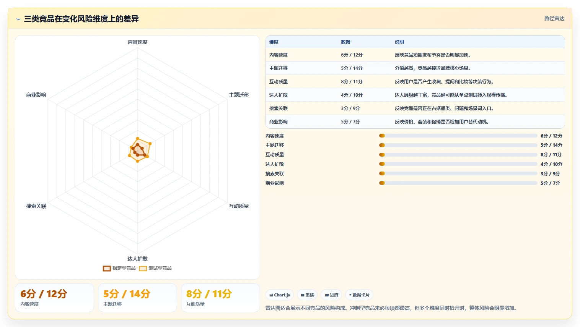Viewport: 580px width, 327px height.
Task: Click the 内容速度 radar axis label
Action: tap(137, 42)
